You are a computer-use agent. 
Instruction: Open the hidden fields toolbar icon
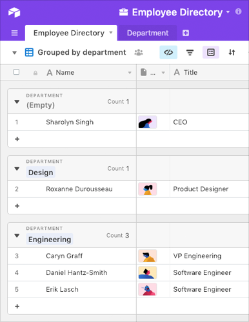(x=168, y=52)
